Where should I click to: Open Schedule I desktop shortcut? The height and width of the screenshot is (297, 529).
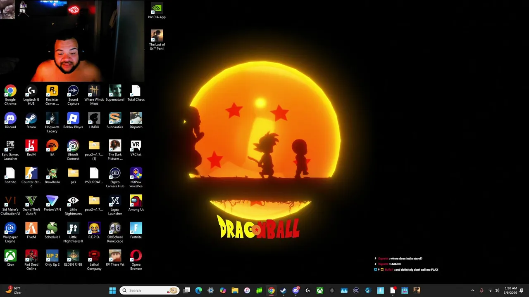click(x=52, y=231)
